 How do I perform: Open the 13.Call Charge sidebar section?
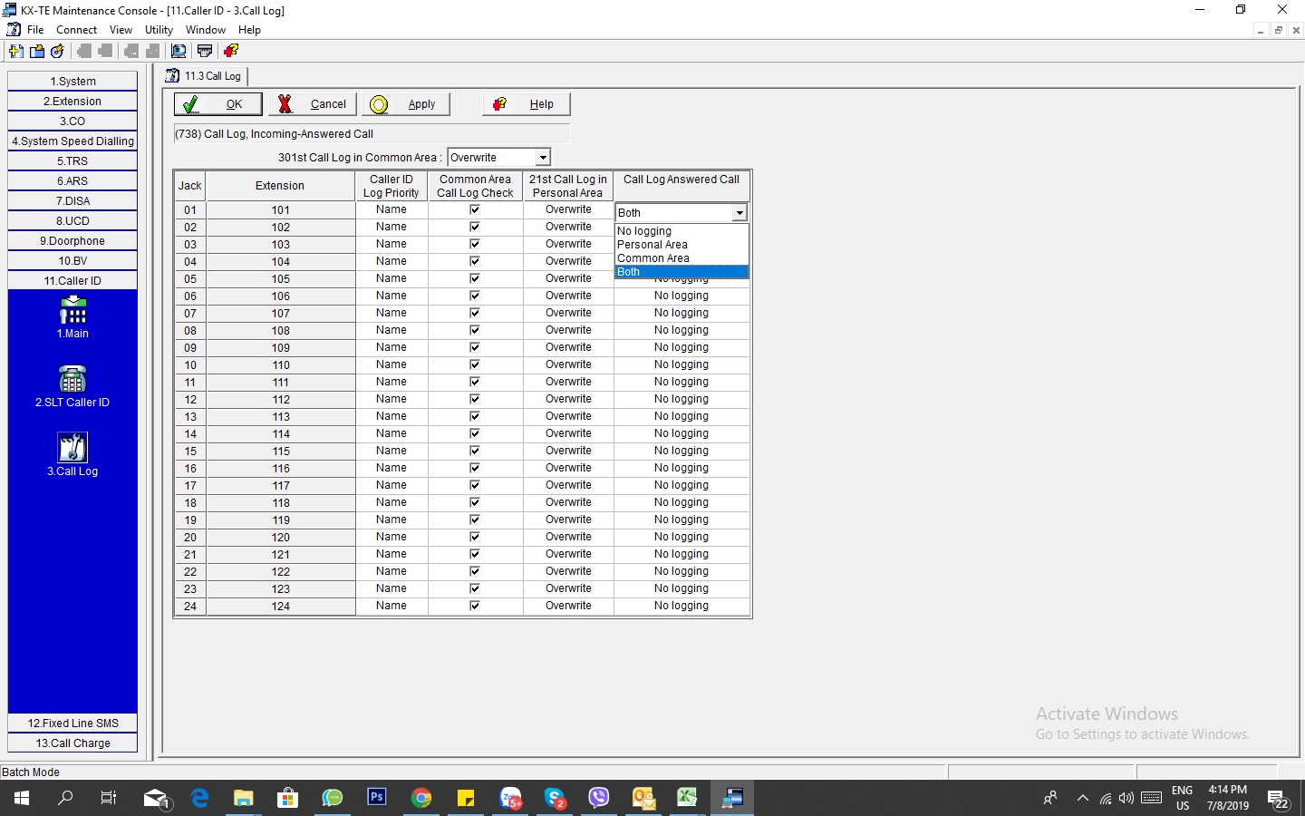72,743
